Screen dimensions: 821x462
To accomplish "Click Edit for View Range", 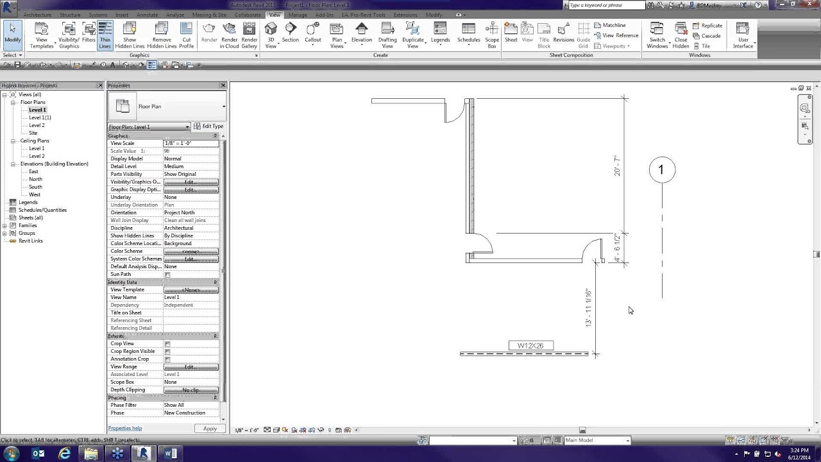I will point(191,367).
